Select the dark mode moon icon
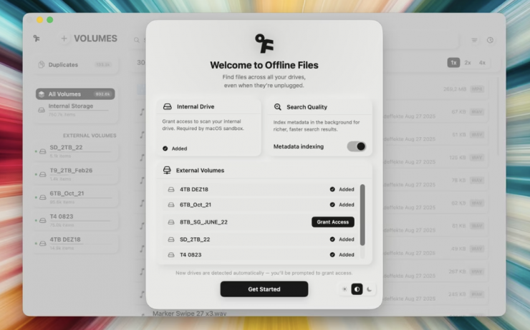 pyautogui.click(x=370, y=289)
